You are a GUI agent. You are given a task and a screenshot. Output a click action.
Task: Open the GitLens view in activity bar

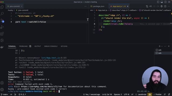[2, 40]
